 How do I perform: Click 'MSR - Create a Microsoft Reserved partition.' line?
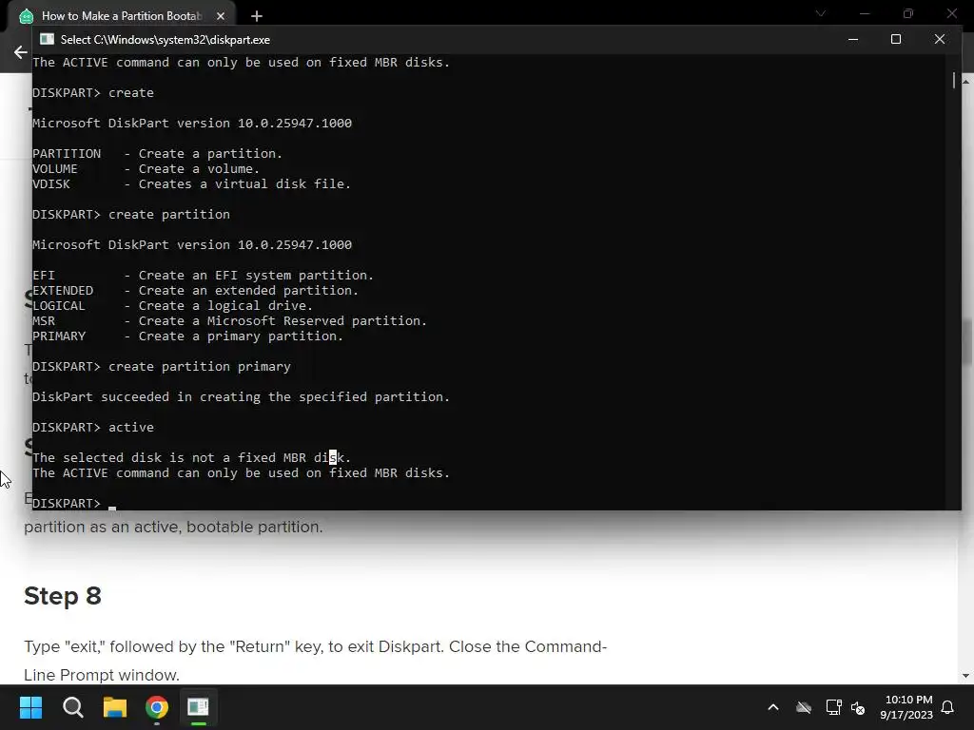[230, 321]
